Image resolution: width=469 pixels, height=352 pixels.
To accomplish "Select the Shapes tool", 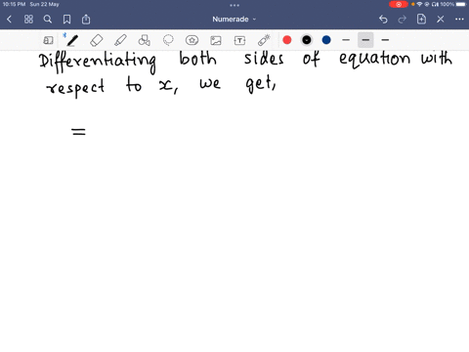I will tap(144, 40).
